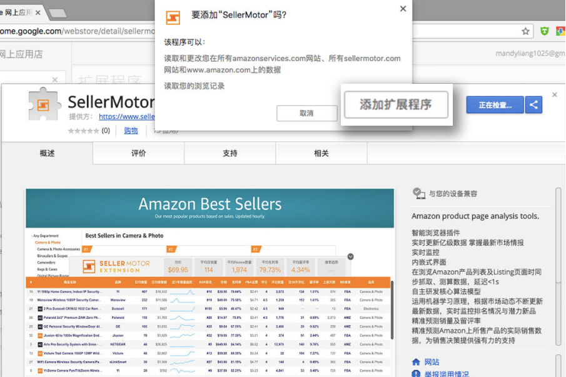Click the star rating (0)
Image resolution: width=566 pixels, height=377 pixels.
(x=89, y=131)
